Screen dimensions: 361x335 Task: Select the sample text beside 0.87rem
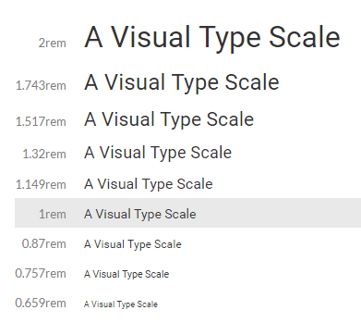click(133, 244)
